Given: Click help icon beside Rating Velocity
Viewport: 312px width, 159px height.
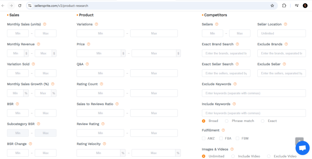Looking at the screenshot, I should [x=105, y=144].
